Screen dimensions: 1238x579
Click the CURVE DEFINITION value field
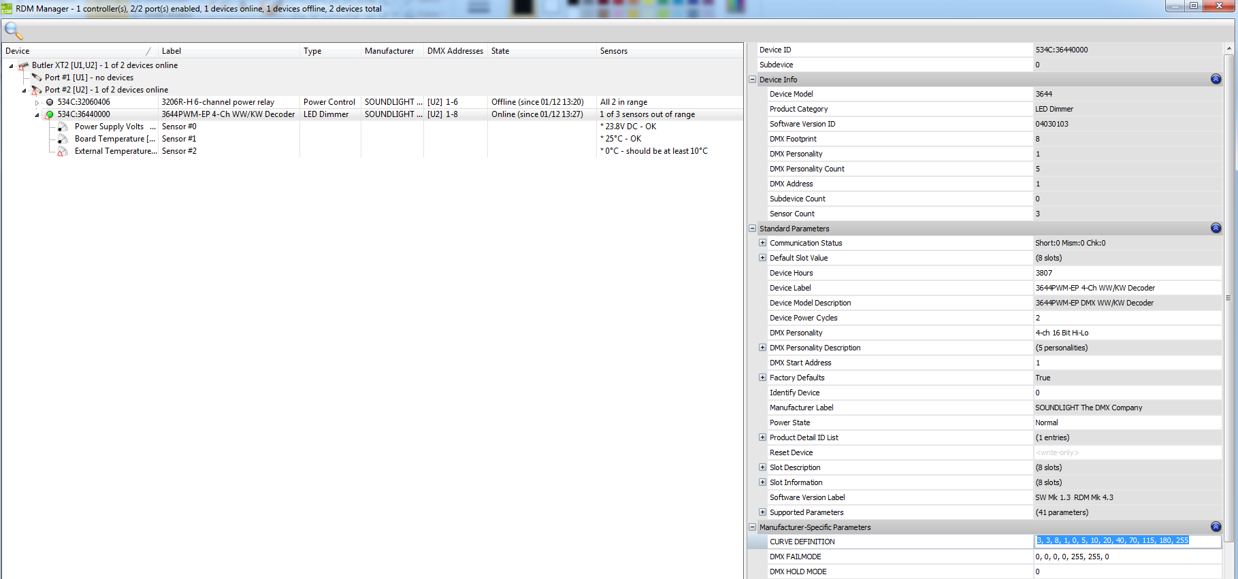point(1126,542)
